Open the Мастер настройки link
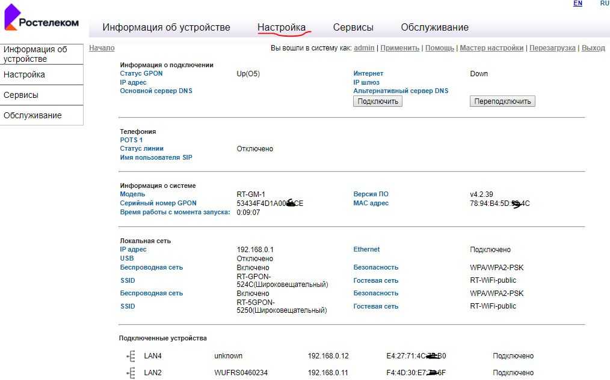610x380 pixels. (x=491, y=48)
